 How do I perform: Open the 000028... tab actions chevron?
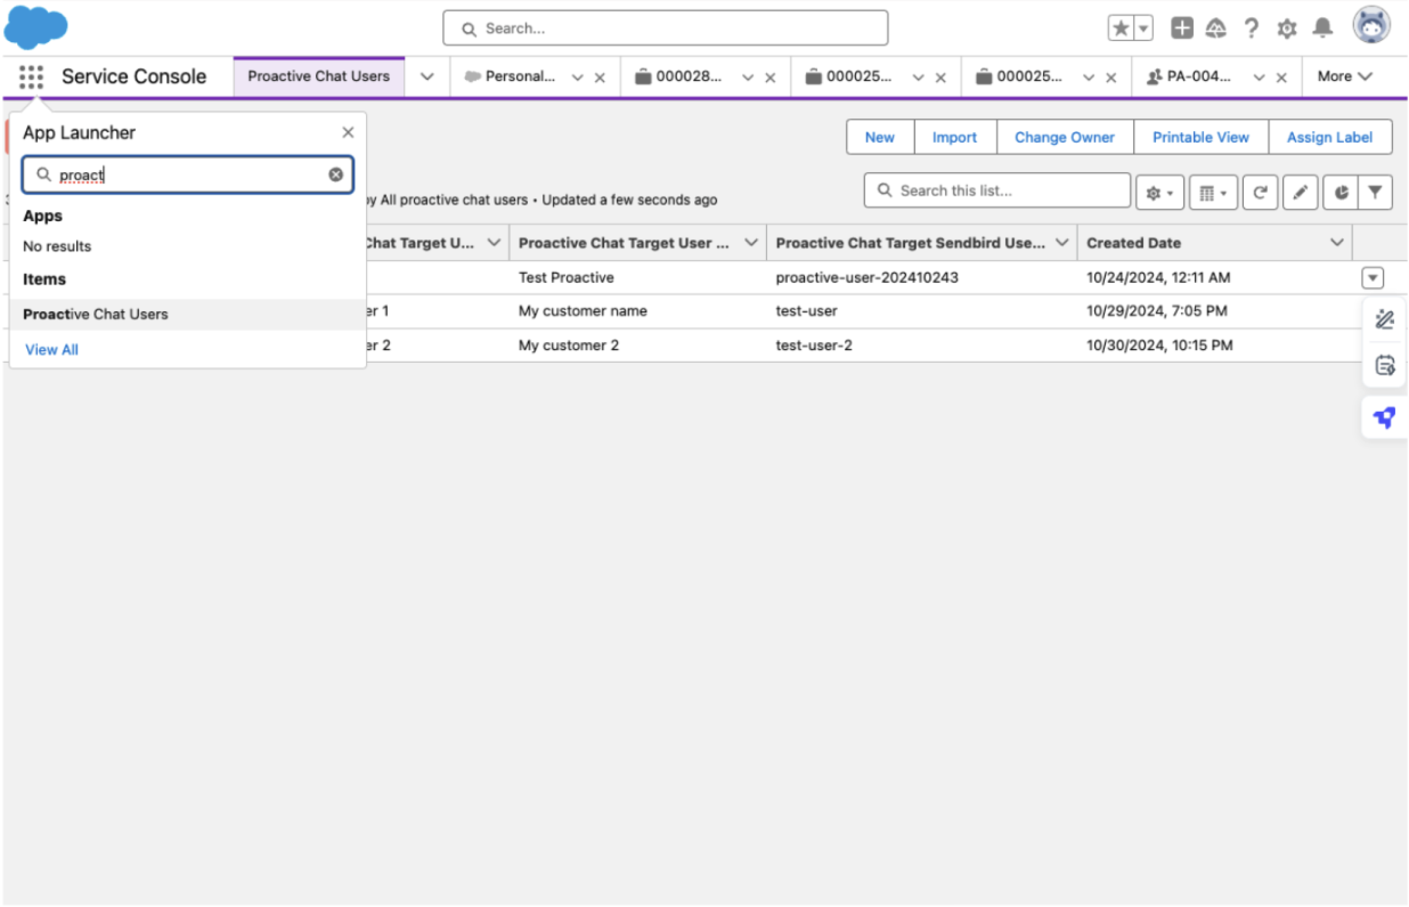[748, 78]
